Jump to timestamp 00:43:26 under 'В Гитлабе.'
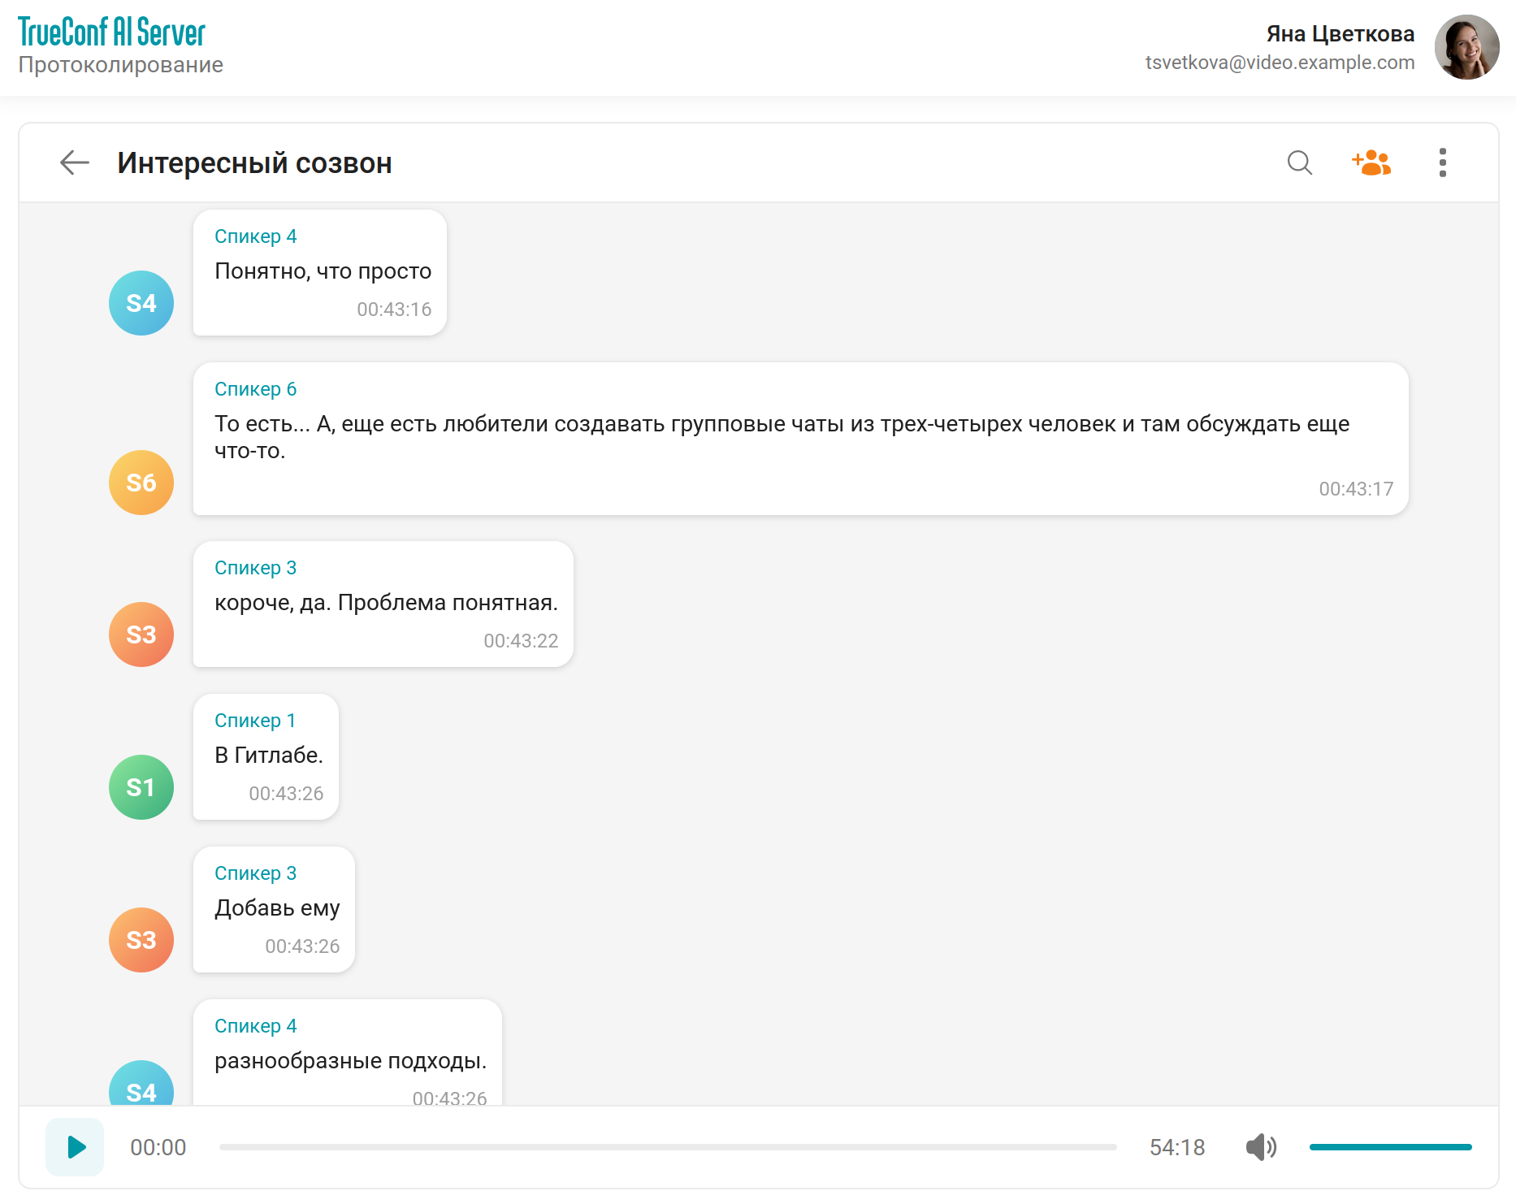Viewport: 1516px width, 1204px height. point(286,794)
